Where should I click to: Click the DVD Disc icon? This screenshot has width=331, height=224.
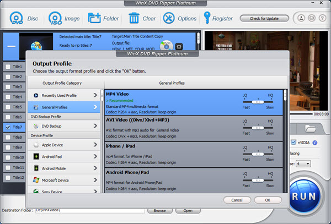pyautogui.click(x=16, y=18)
